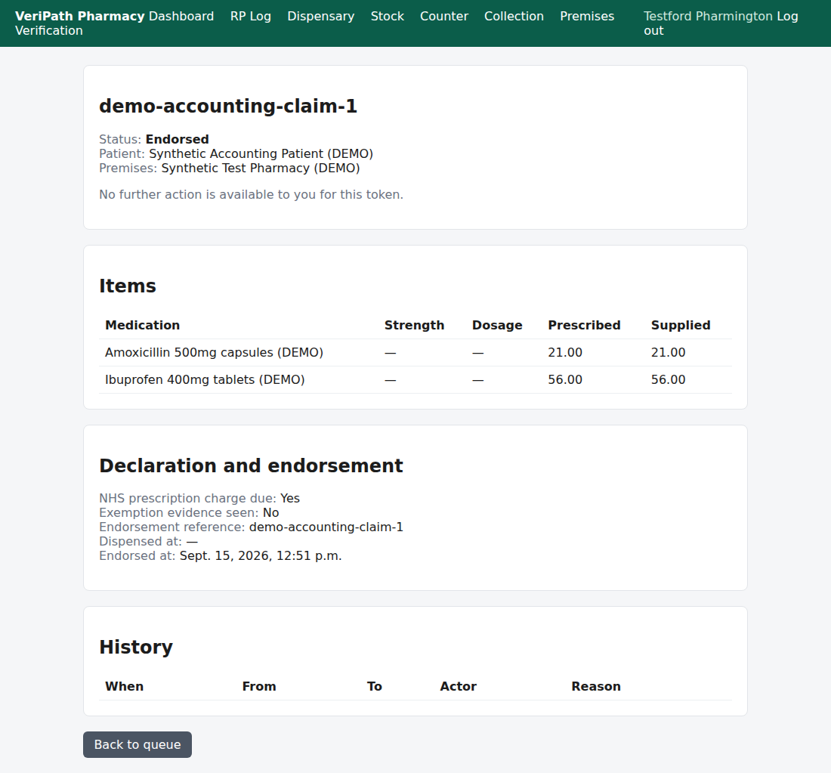Select Verification in the navigation bar
This screenshot has width=831, height=773.
pos(49,30)
